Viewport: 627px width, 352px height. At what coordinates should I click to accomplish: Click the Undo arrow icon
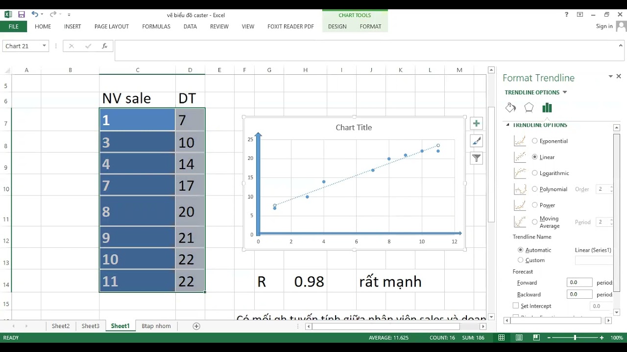[x=35, y=15]
